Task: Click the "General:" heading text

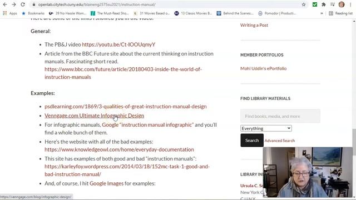Action: coord(41,31)
